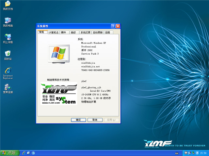Click the win10zhijia.net text
The width and height of the screenshot is (209, 156).
tap(90, 66)
